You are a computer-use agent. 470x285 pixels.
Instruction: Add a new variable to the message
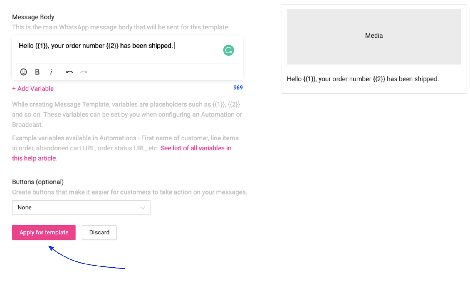pyautogui.click(x=33, y=88)
